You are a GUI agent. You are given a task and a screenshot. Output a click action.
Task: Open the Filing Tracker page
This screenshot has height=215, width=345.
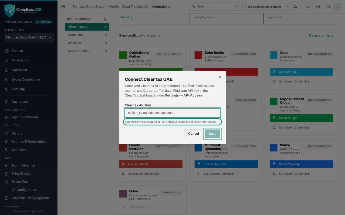pos(29,174)
